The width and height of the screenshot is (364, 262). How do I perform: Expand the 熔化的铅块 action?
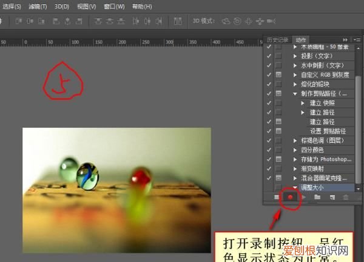[295, 84]
